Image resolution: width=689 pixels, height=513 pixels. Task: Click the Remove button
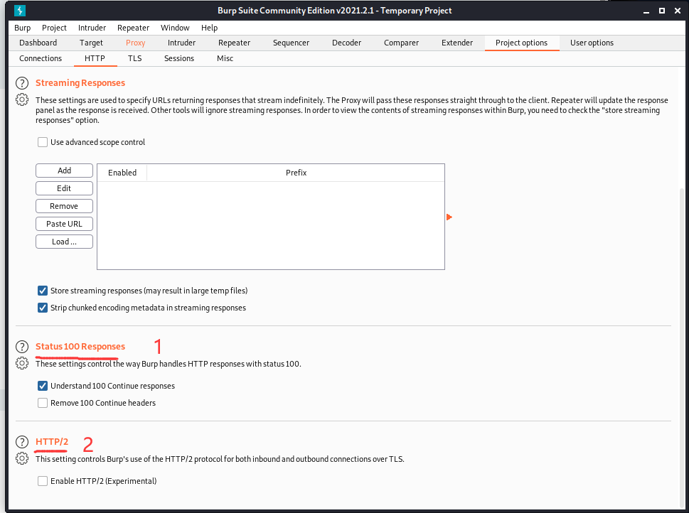[x=64, y=206]
